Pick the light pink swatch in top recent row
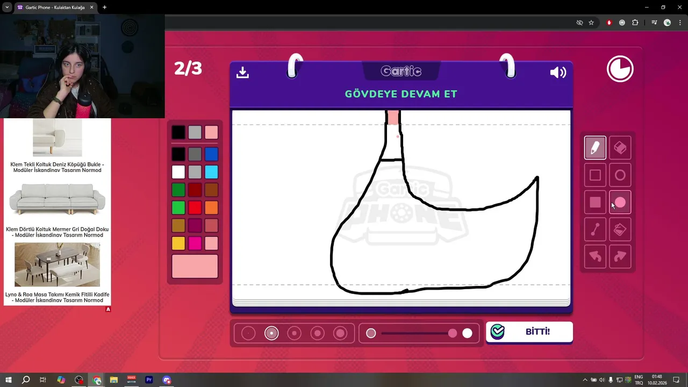 click(211, 132)
